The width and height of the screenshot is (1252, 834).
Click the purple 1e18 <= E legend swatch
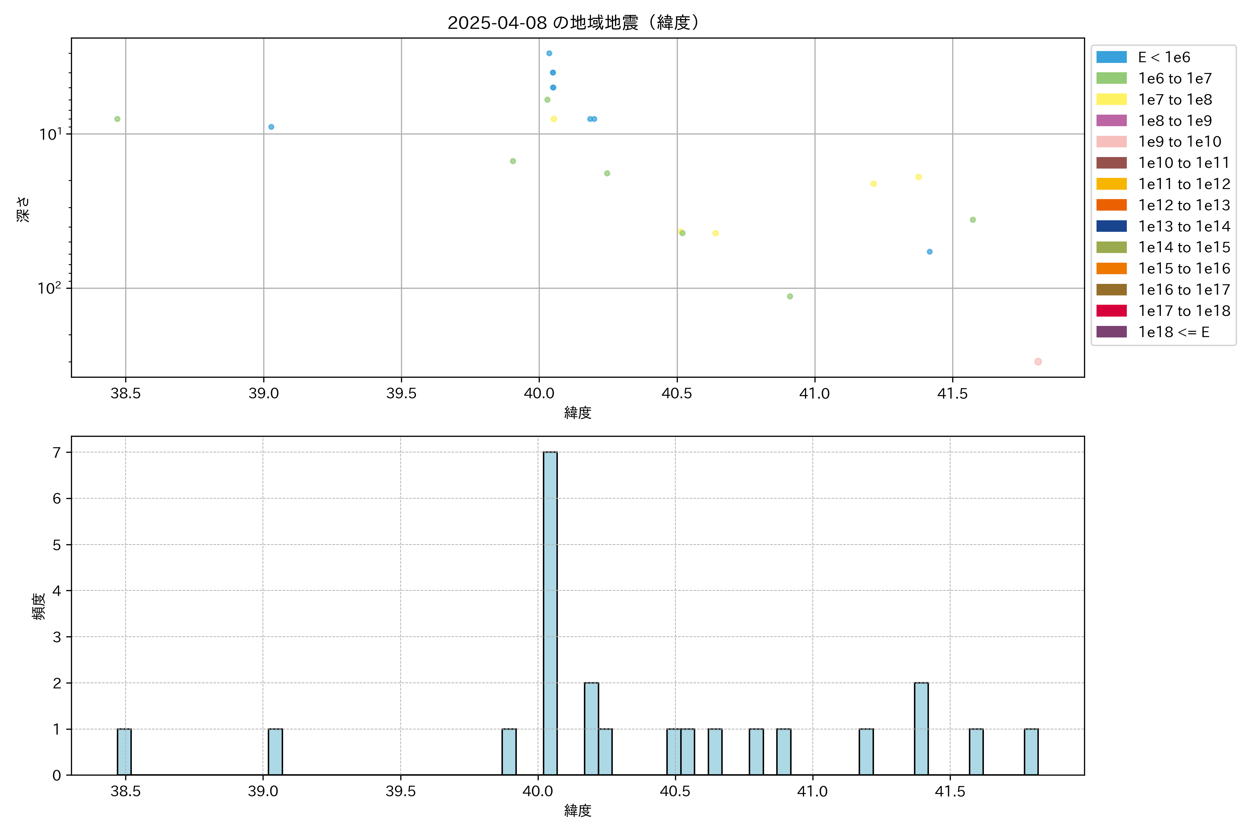[x=1111, y=332]
